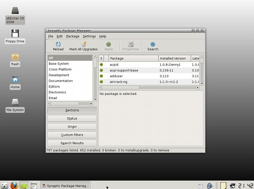The image size is (254, 189).
Task: Click adduser green status icon
Action: pyautogui.click(x=102, y=76)
